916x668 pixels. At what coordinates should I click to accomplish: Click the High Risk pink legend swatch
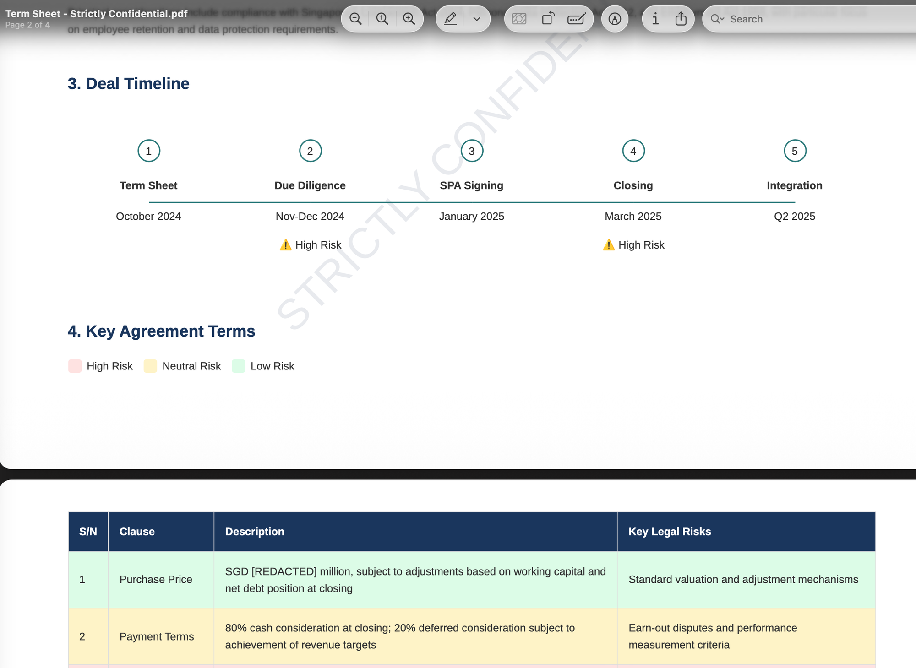(75, 366)
